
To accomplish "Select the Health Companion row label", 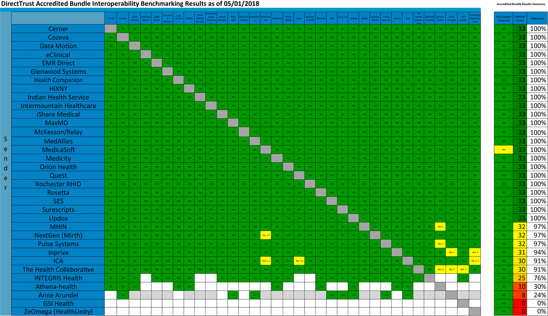I will pyautogui.click(x=58, y=80).
